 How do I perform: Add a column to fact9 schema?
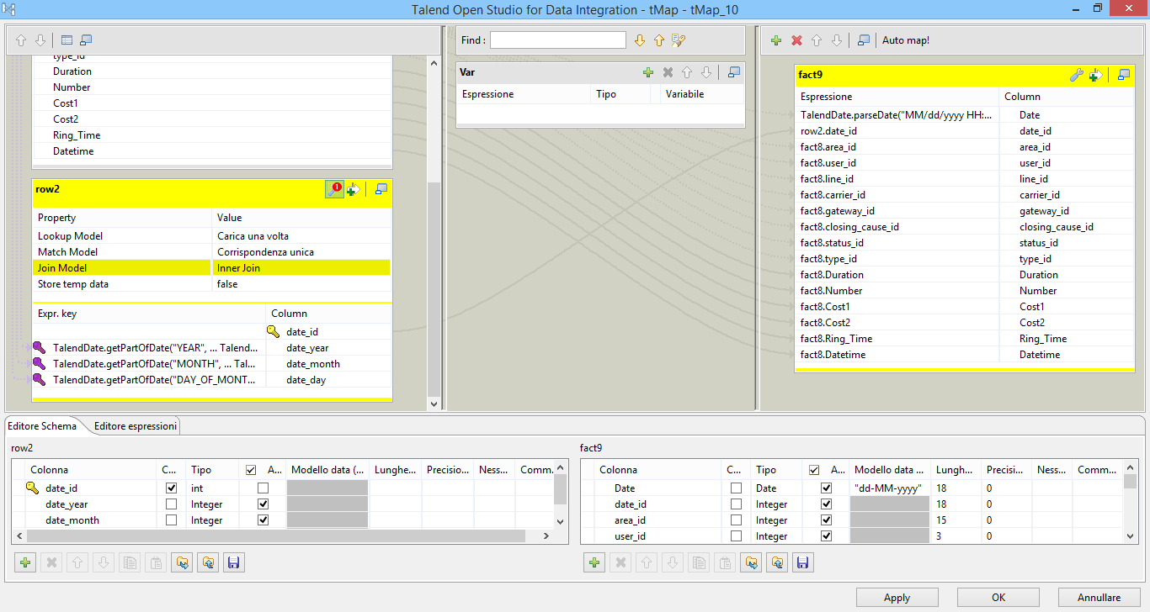[595, 562]
